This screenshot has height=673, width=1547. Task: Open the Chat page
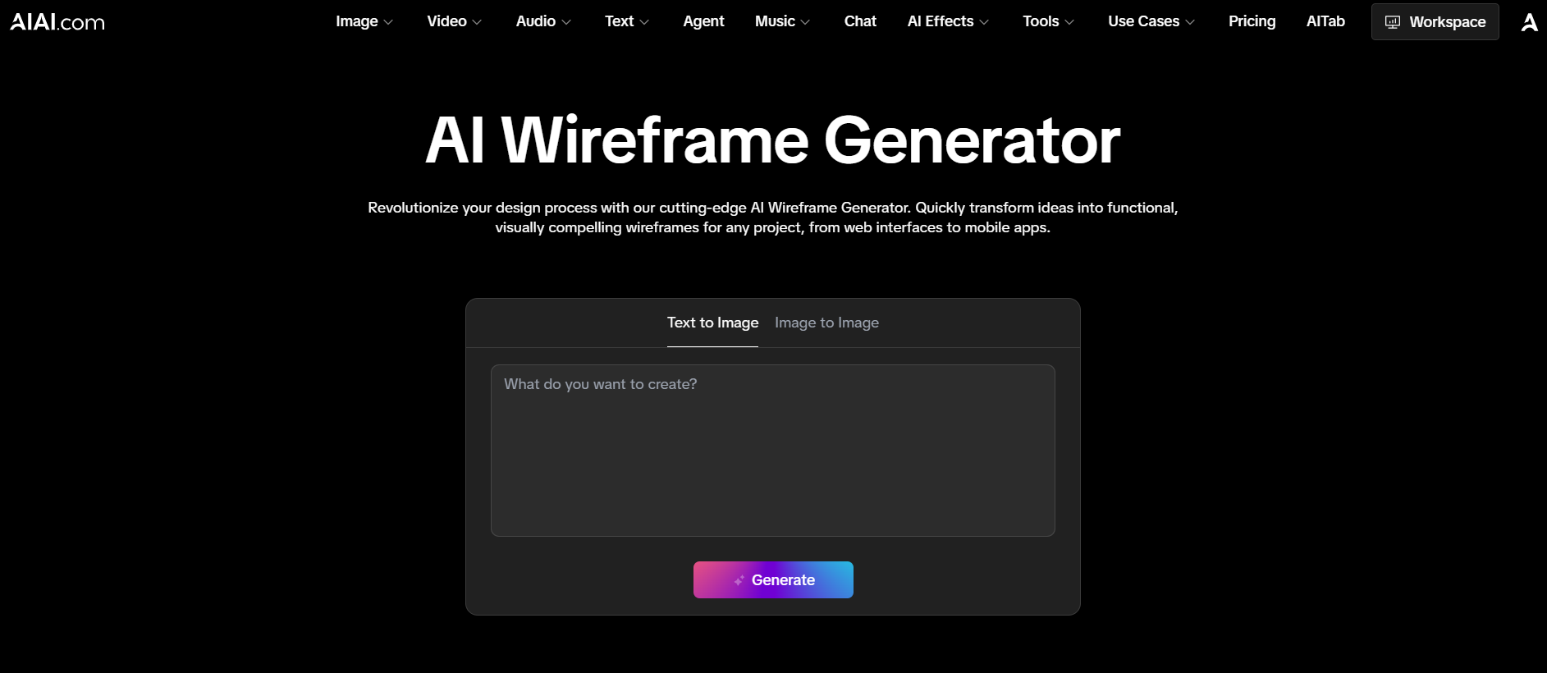pos(860,21)
